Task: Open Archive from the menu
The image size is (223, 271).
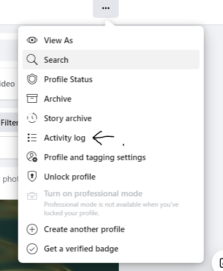Action: pos(111,98)
